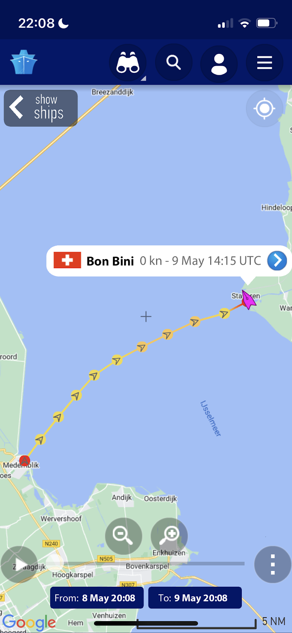Zoom in the map

[169, 536]
